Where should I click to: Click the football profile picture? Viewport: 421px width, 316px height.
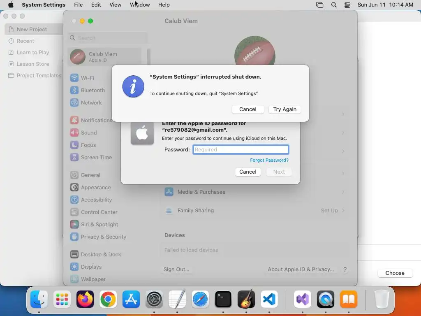click(x=255, y=51)
